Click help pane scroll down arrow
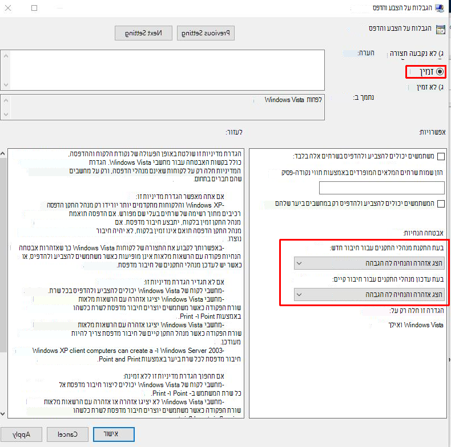451x447 pixels. pyautogui.click(x=3, y=414)
